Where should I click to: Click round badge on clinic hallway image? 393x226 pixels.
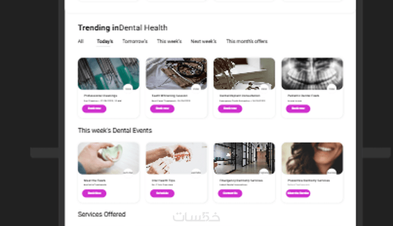264,172
